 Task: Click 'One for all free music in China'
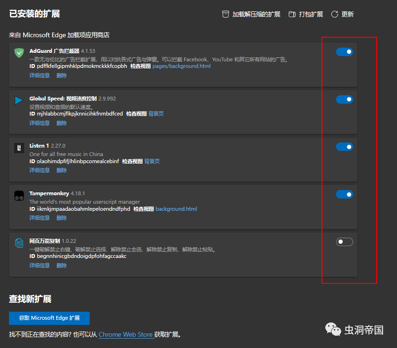(66, 154)
